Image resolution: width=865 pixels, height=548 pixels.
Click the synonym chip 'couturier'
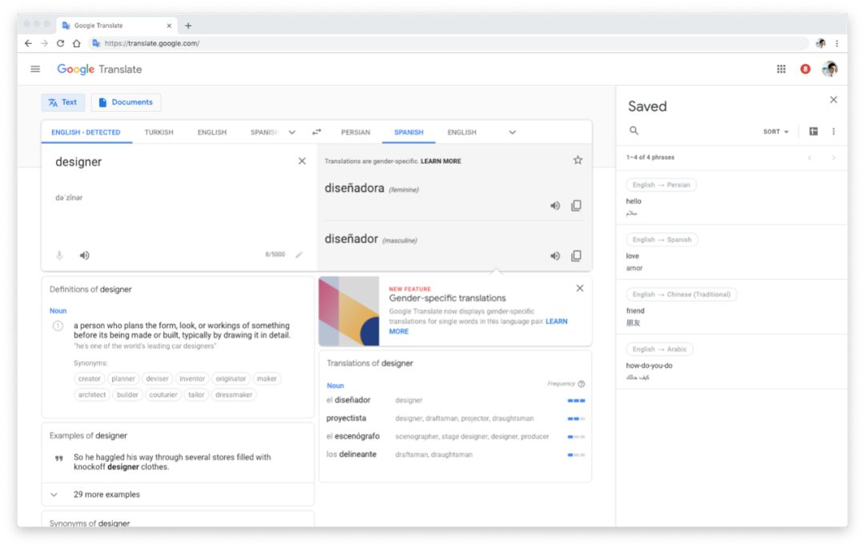pos(163,395)
